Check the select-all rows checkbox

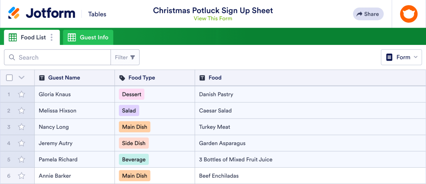point(10,77)
